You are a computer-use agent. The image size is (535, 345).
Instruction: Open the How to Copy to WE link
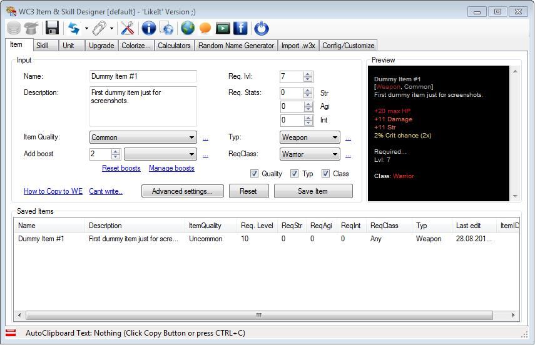53,191
